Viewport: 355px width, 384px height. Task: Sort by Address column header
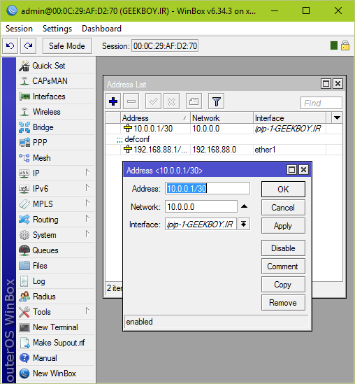pyautogui.click(x=155, y=118)
